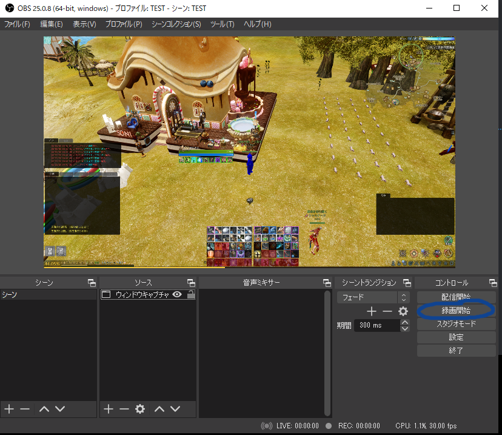The height and width of the screenshot is (435, 502).
Task: Click the game preview canvas
Action: [x=249, y=152]
